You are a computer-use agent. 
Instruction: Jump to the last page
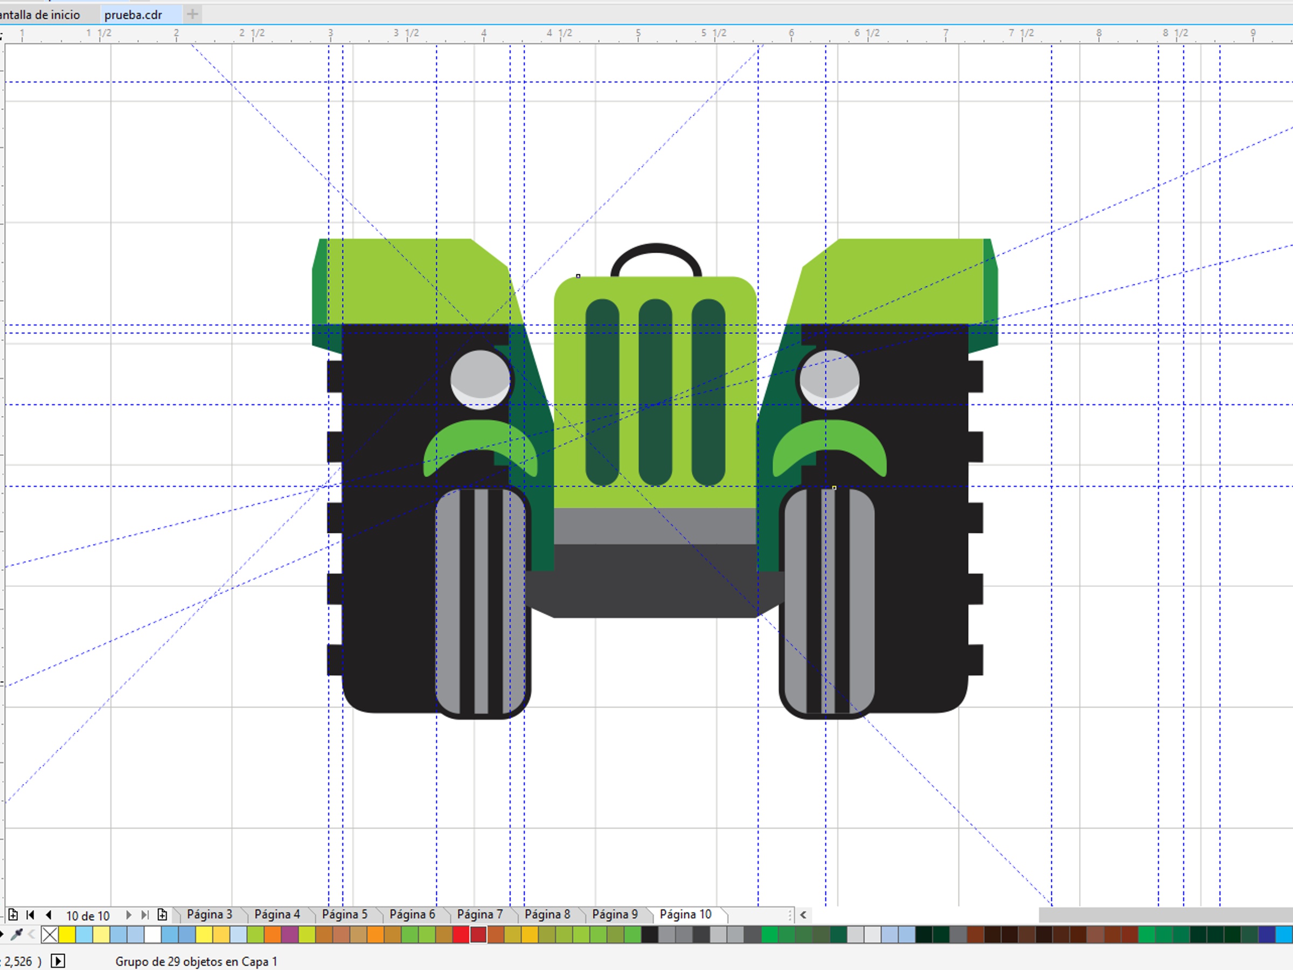145,914
